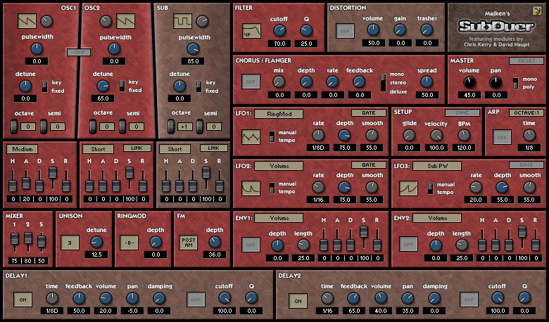This screenshot has width=549, height=322.
Task: Flip the chorus mono/stereo/deluxe switch
Action: click(384, 82)
